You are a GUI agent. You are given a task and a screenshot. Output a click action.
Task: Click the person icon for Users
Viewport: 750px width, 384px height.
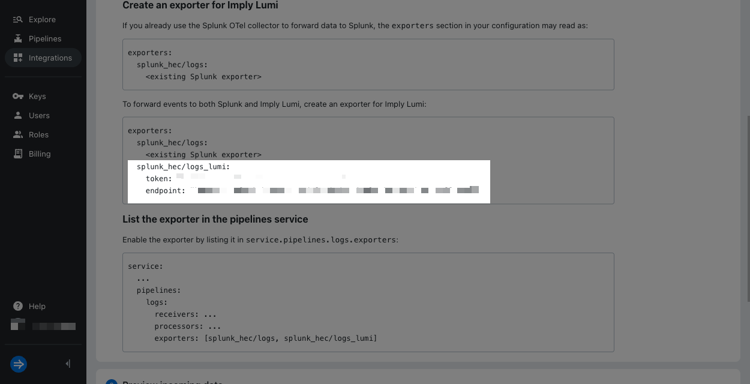pos(17,115)
